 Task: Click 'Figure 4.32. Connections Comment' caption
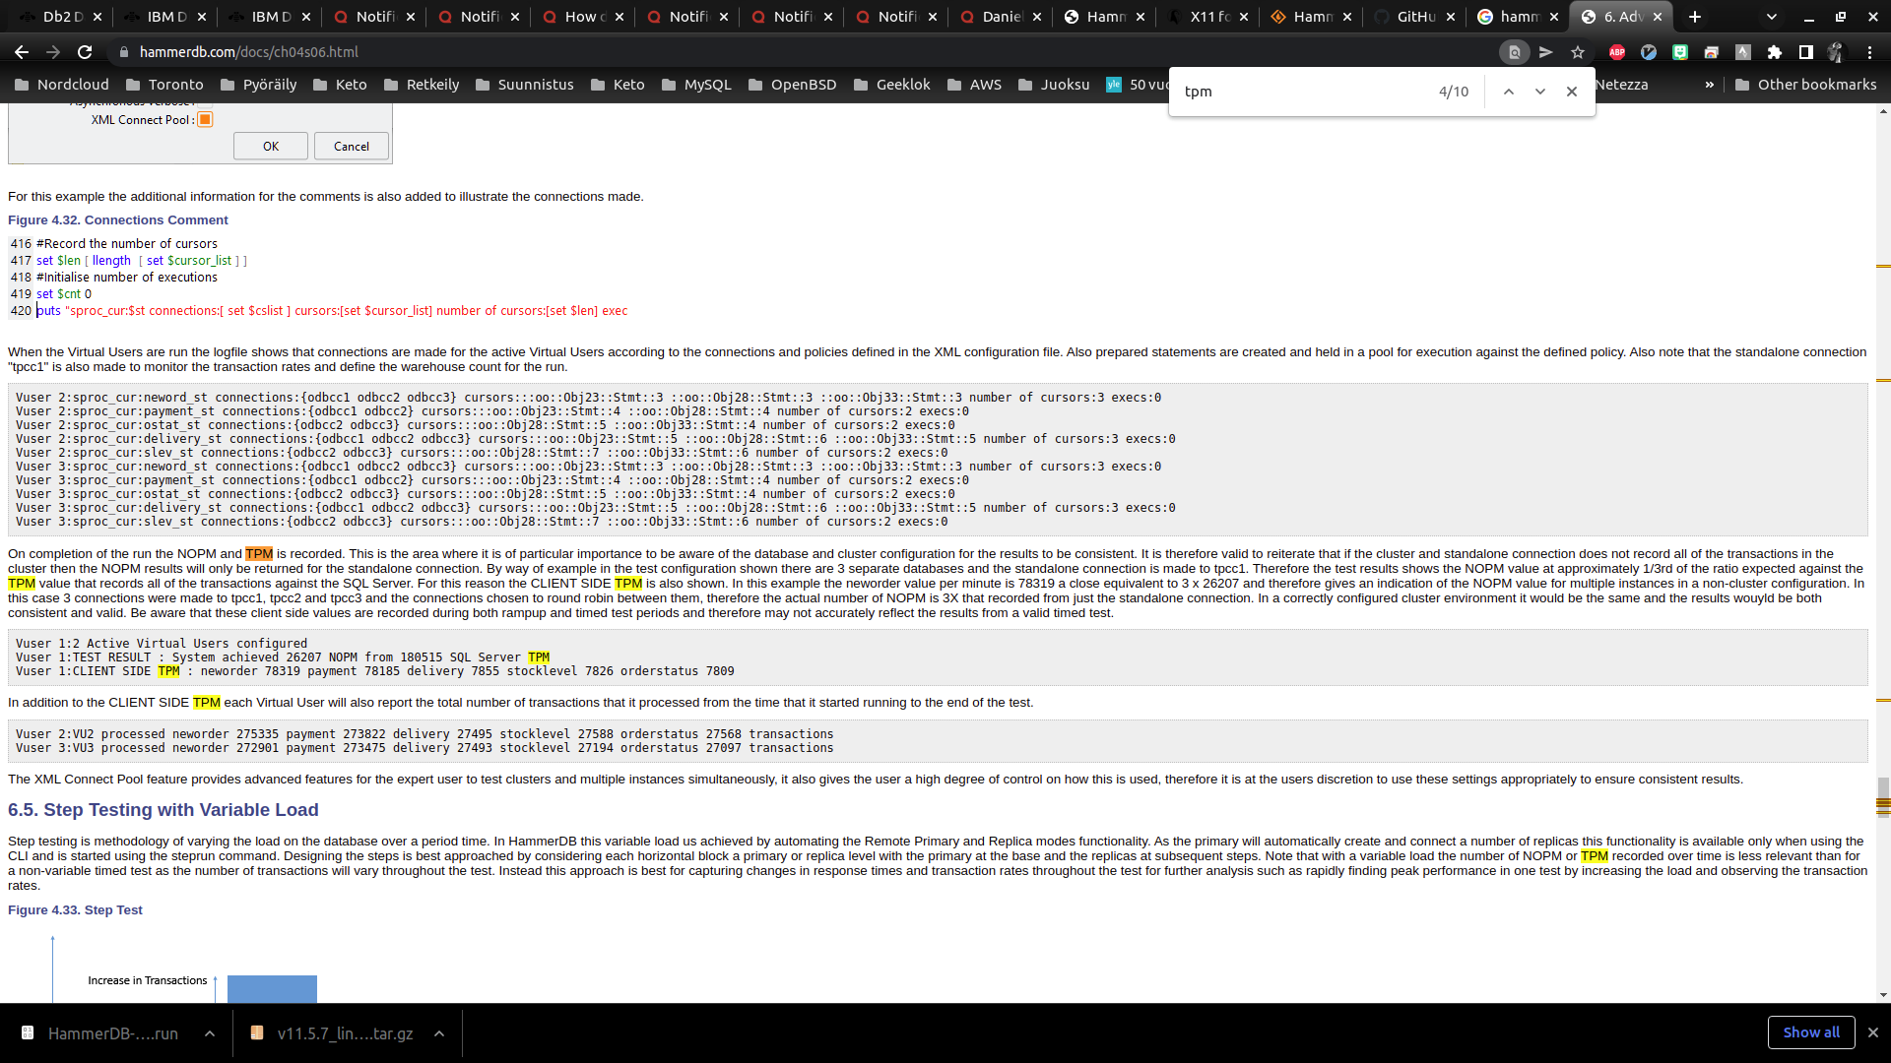coord(118,220)
